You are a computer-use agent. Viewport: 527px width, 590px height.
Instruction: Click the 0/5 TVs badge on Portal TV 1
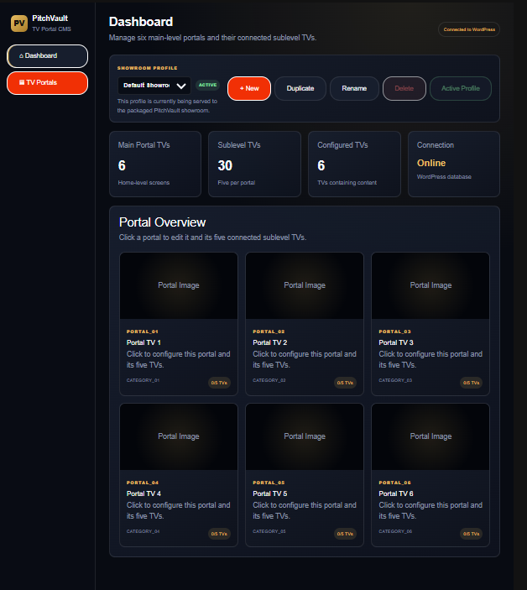tap(219, 383)
